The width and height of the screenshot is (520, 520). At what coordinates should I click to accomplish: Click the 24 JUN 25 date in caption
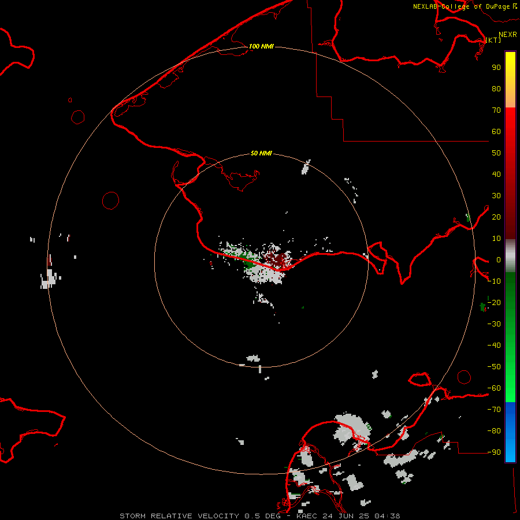[x=346, y=516]
